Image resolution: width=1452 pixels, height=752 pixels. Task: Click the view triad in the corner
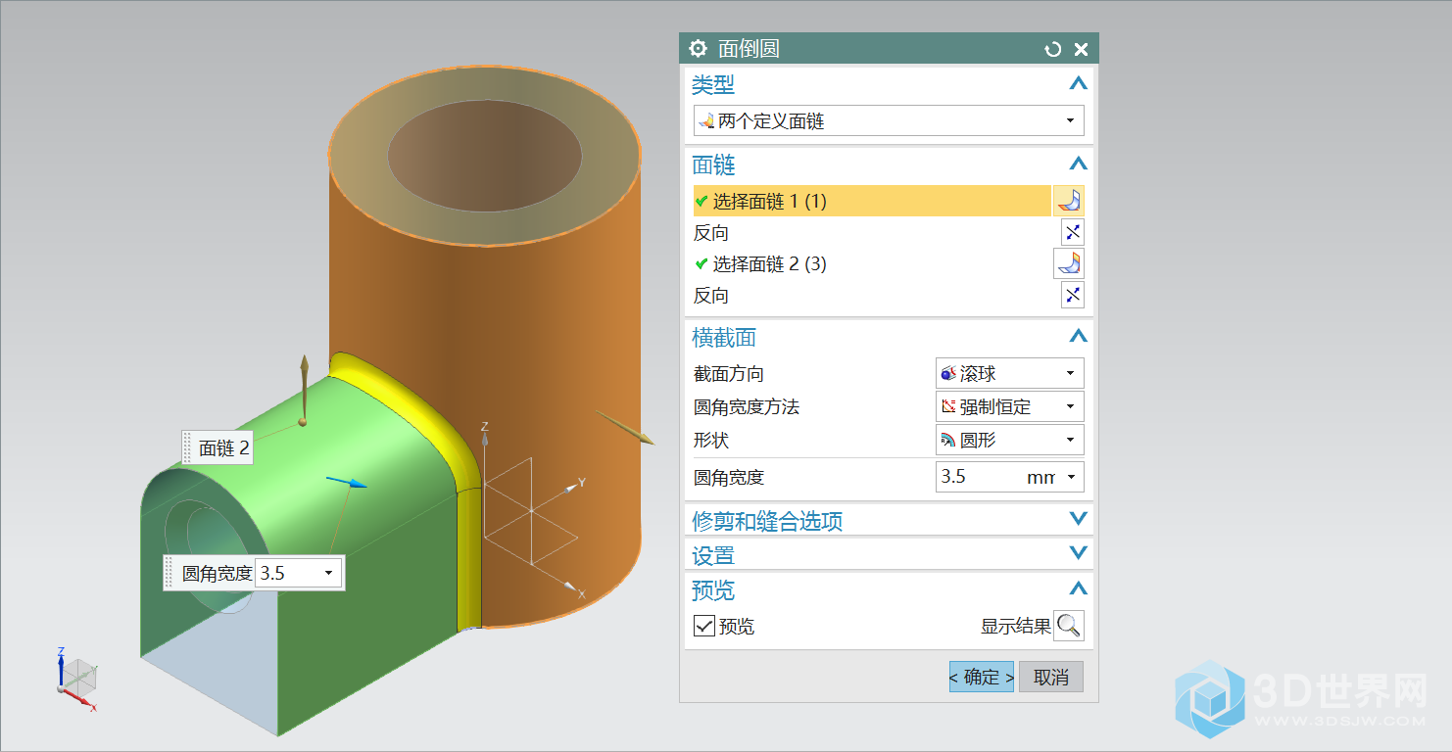[x=76, y=678]
